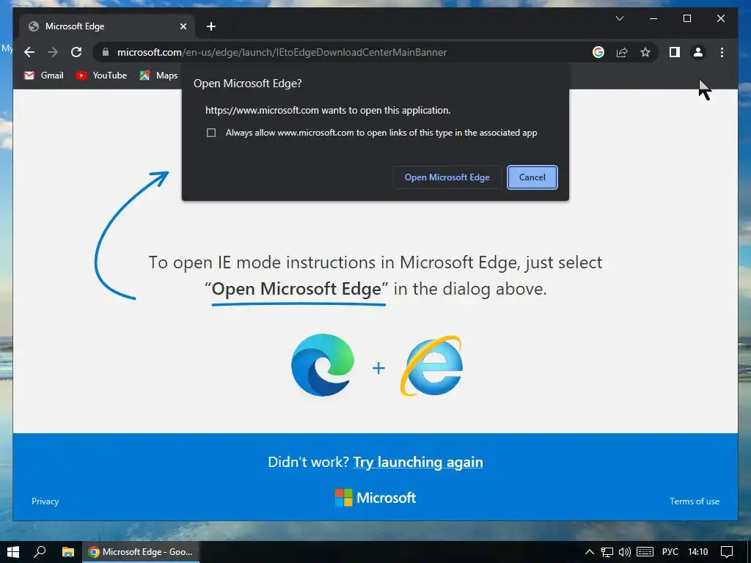Open the Privacy link in the footer

click(45, 501)
